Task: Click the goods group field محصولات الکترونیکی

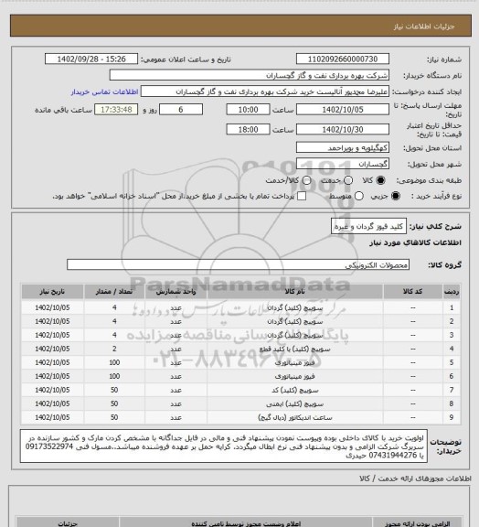Action: point(238,264)
